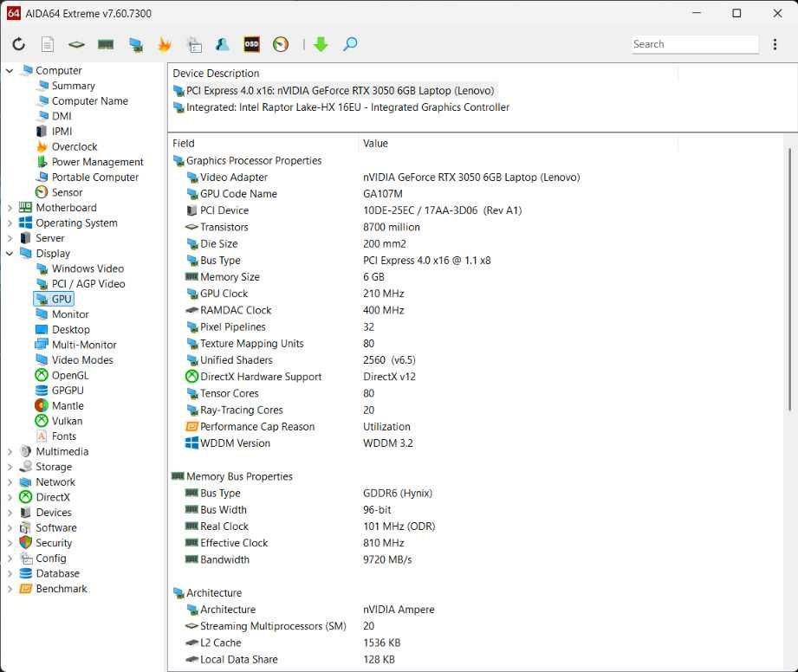
Task: Click the memory module toolbar icon
Action: (x=106, y=44)
